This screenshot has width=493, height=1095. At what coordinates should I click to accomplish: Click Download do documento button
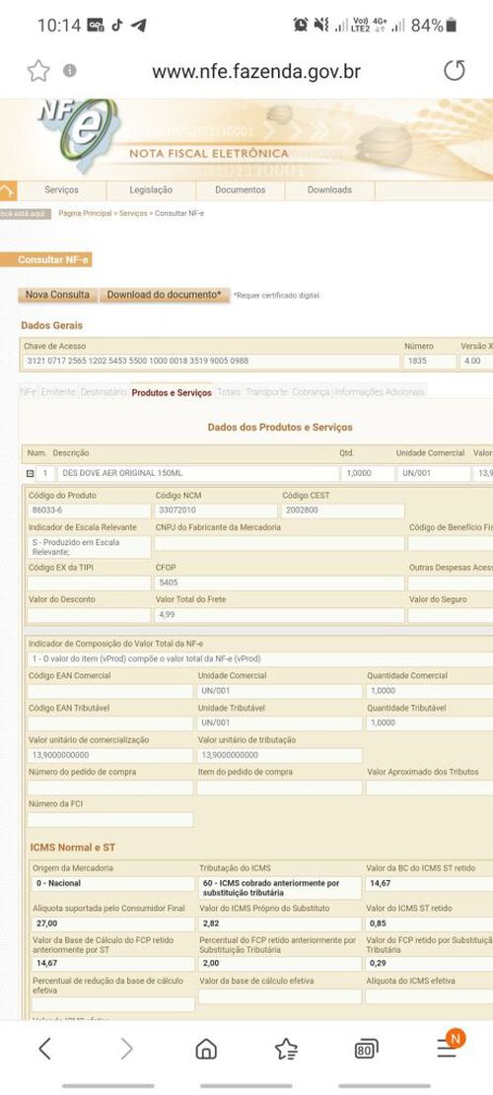pos(164,295)
